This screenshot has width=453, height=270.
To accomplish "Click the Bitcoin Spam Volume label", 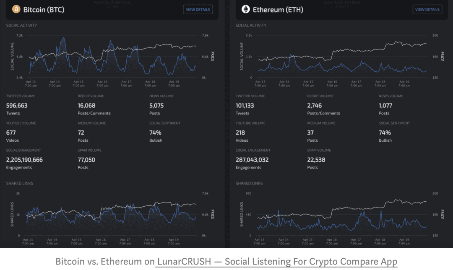I will 90,151.
